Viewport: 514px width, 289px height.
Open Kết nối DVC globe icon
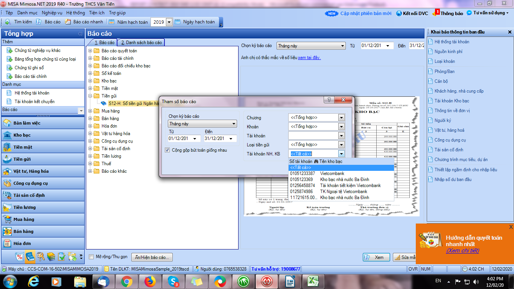pos(399,13)
